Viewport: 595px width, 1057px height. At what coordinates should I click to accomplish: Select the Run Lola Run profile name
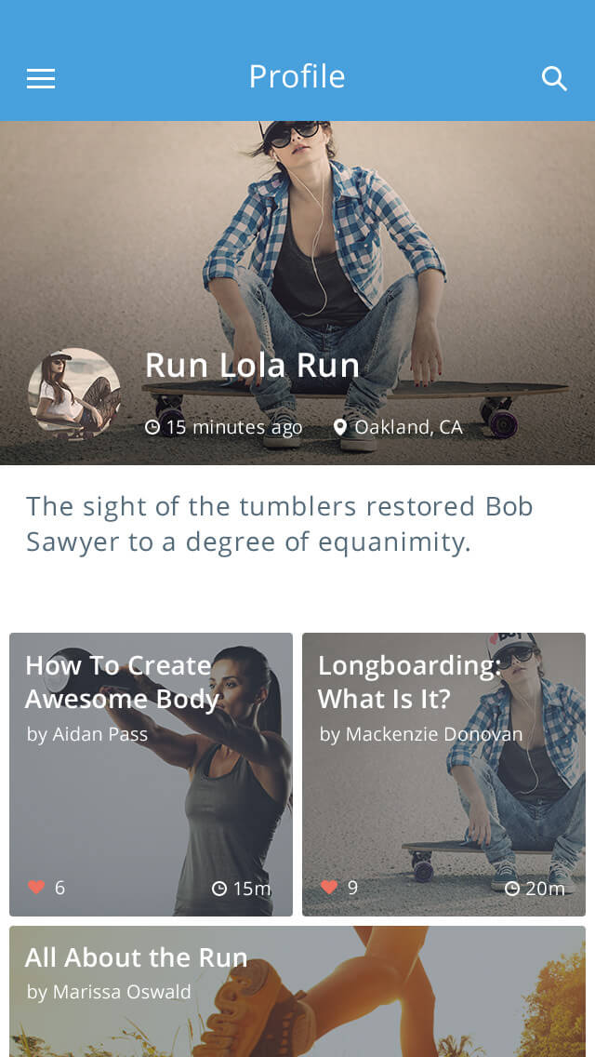(252, 365)
